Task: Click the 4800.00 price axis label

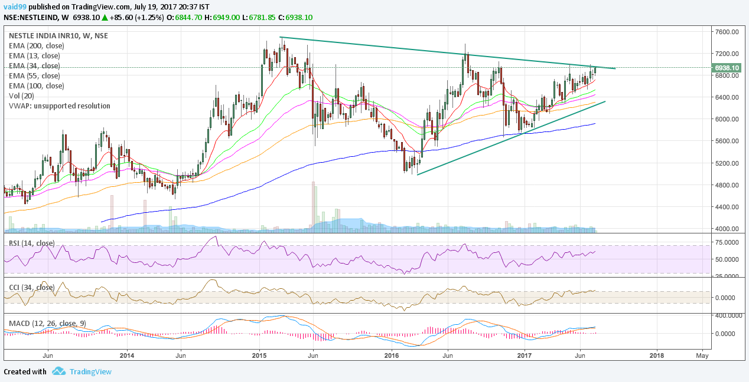Action: 728,185
